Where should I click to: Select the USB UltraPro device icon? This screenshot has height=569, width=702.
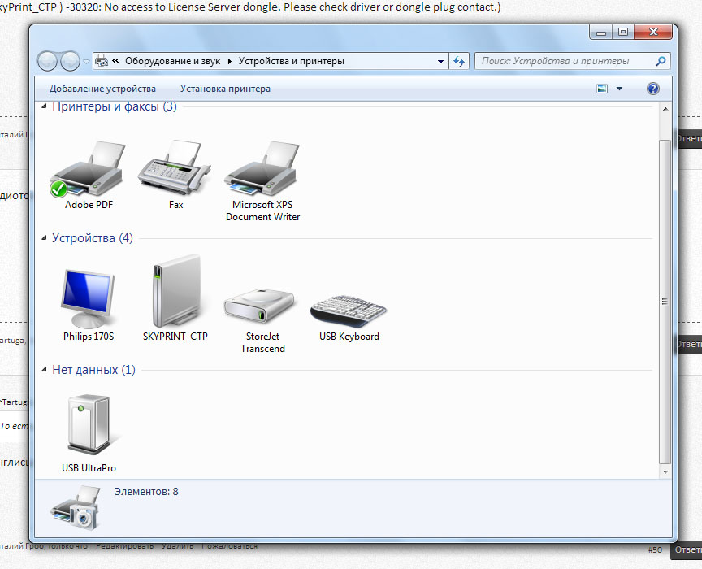pyautogui.click(x=89, y=425)
